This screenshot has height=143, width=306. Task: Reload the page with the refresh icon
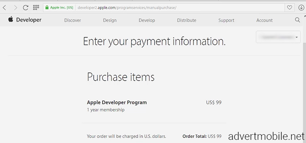coord(25,8)
